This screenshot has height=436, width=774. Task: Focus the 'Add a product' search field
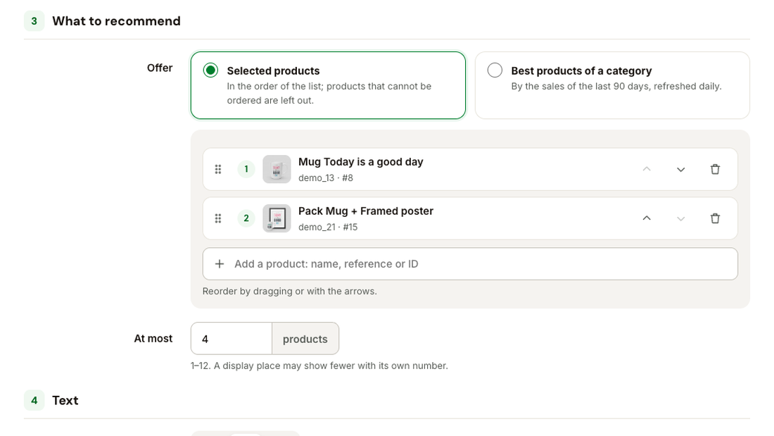point(470,264)
